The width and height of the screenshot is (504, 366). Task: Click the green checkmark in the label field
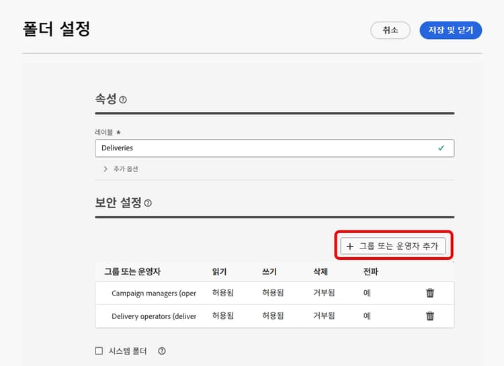point(441,148)
